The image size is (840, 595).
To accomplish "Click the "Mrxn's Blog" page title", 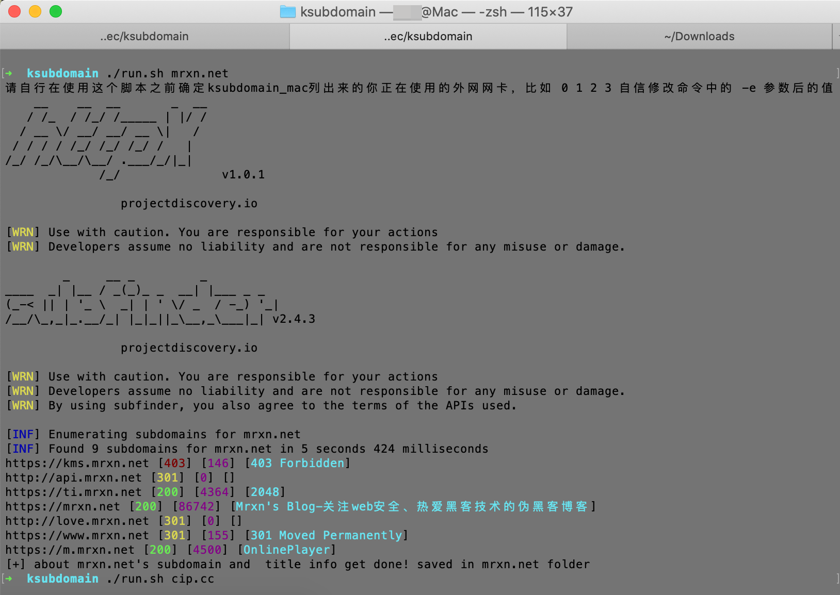I will [x=412, y=507].
